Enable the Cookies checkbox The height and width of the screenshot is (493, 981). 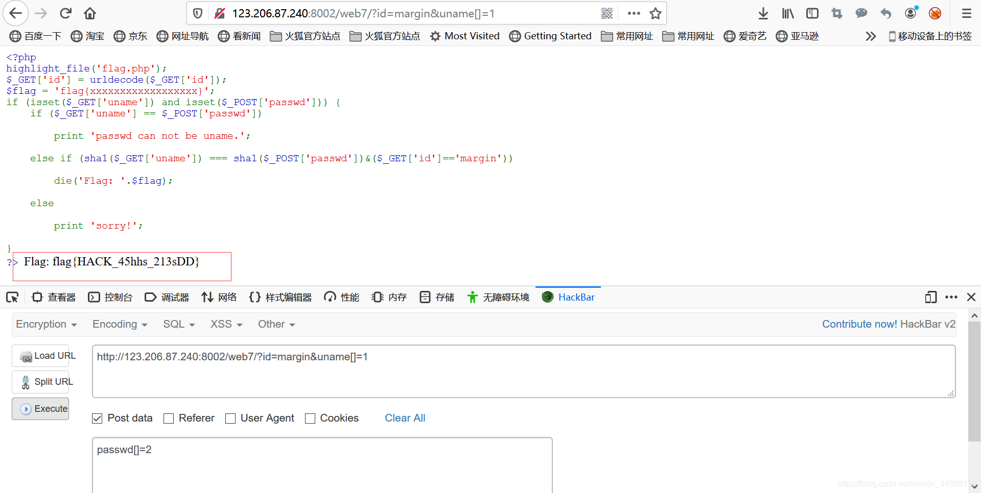click(310, 418)
